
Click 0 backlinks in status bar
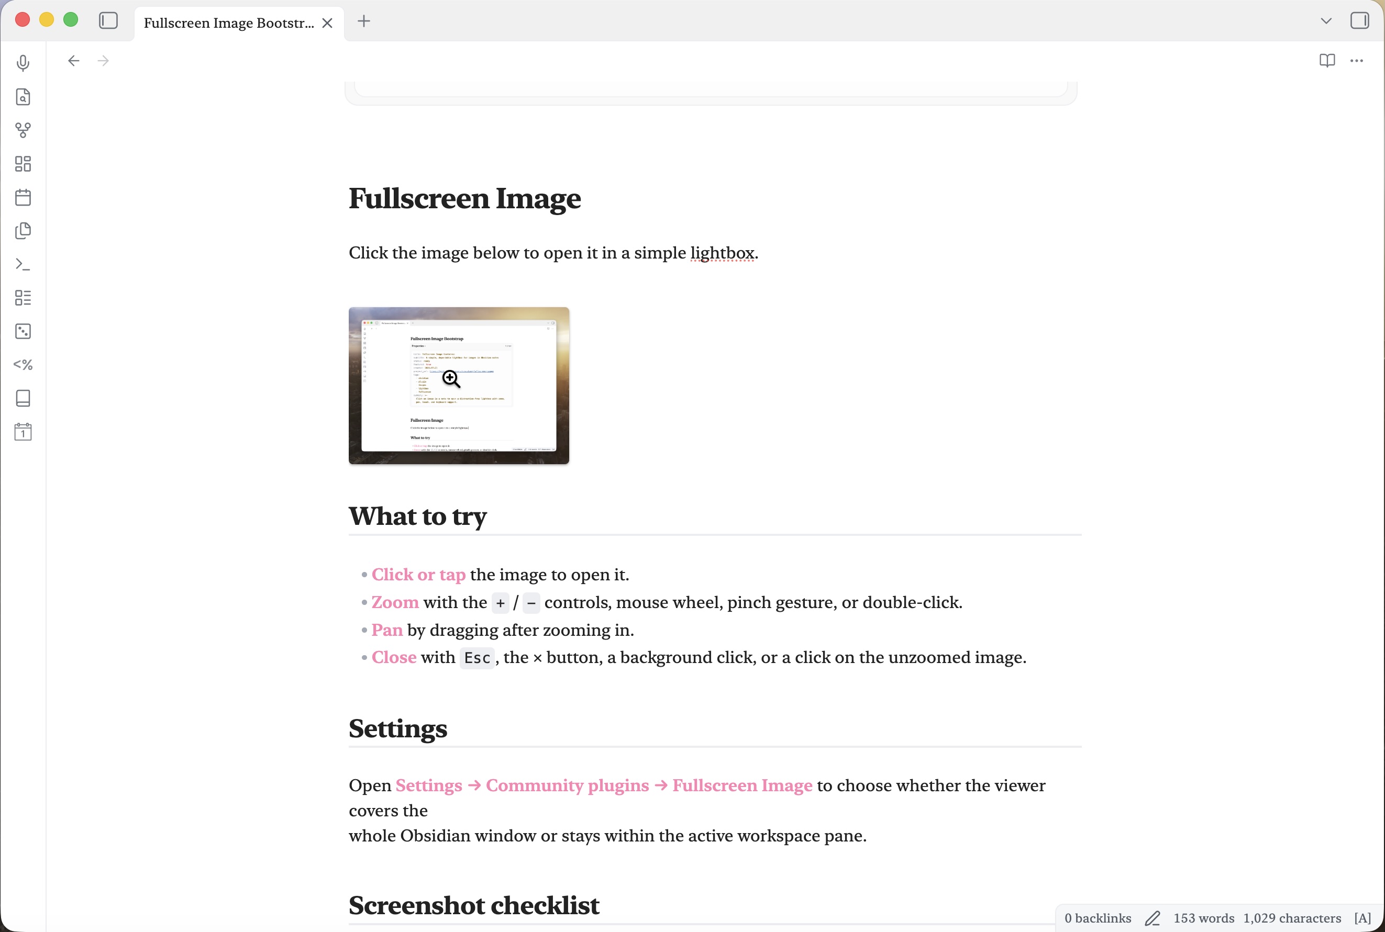[x=1097, y=918]
